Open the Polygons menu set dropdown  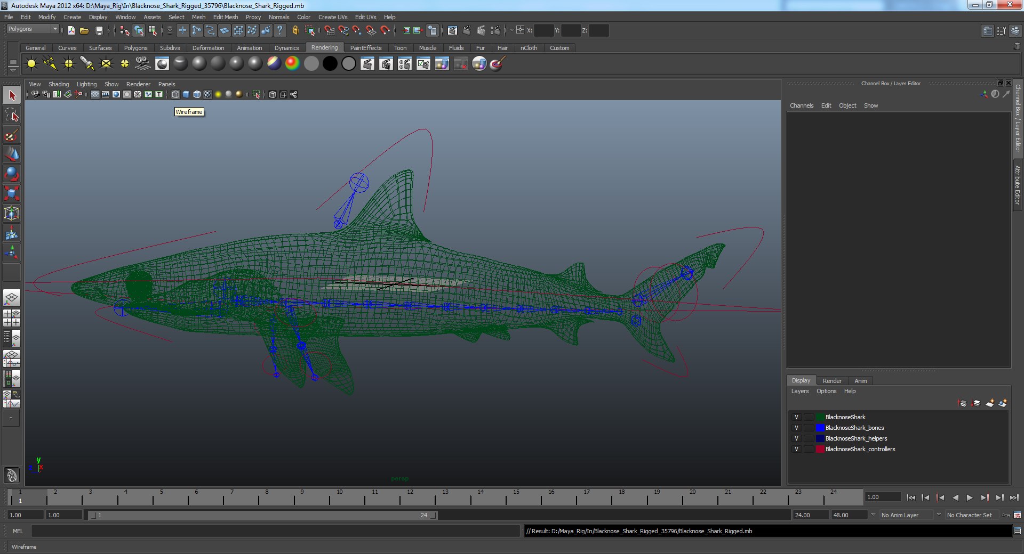coord(33,29)
